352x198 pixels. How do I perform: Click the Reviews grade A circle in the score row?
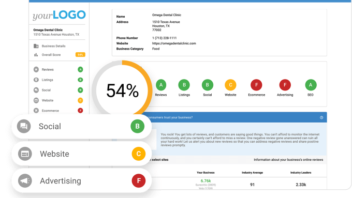161,85
